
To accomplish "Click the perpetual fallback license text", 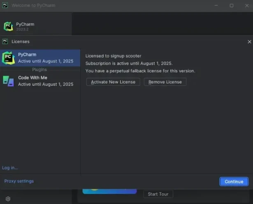I will point(140,71).
